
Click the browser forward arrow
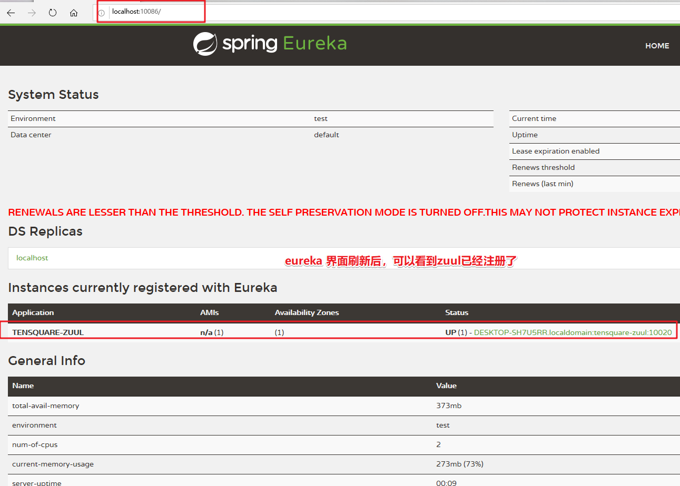pyautogui.click(x=32, y=13)
